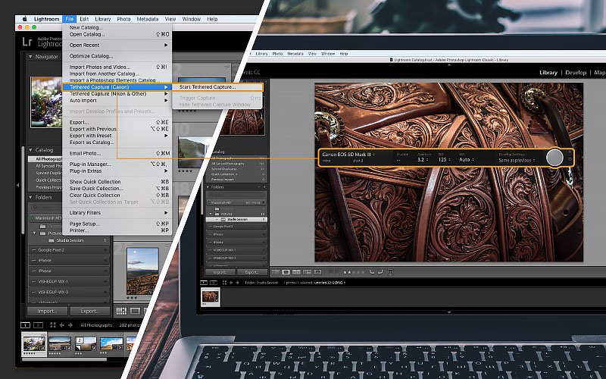Click Import button in left Lightroom window
The image size is (606, 379).
coord(47,311)
